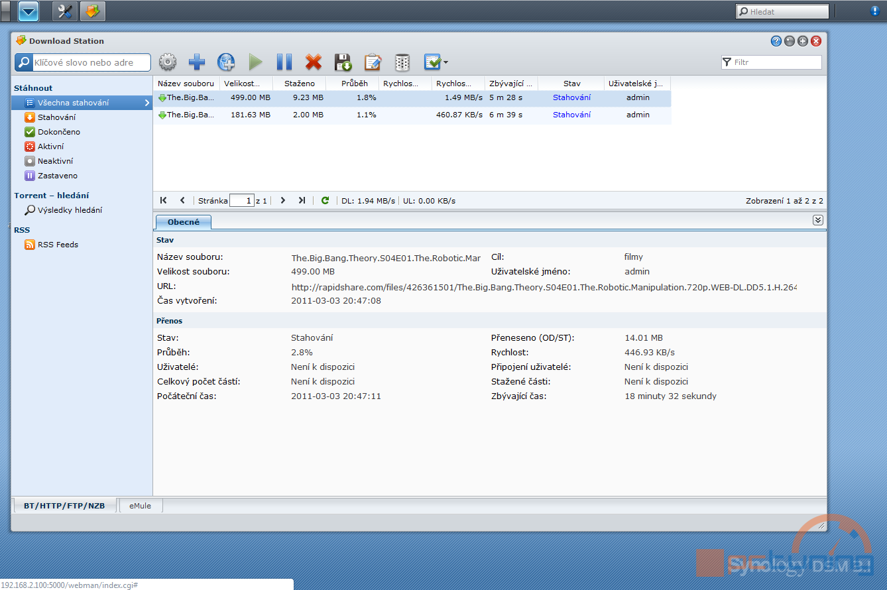
Task: Click the Filtr filter field
Action: (x=771, y=62)
